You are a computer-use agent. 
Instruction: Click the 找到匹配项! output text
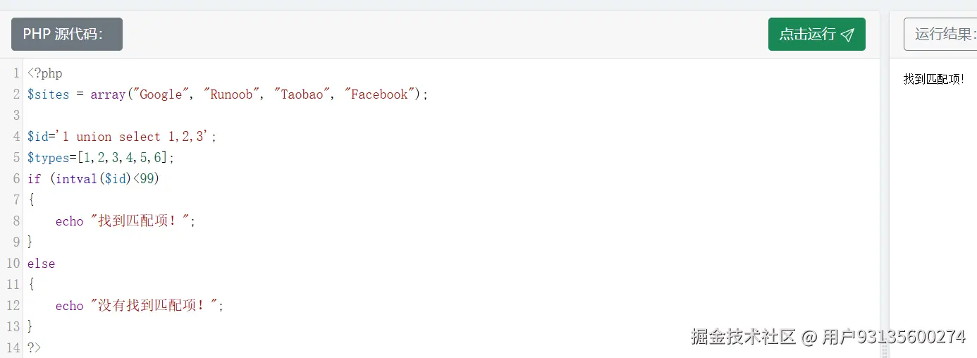pos(933,80)
